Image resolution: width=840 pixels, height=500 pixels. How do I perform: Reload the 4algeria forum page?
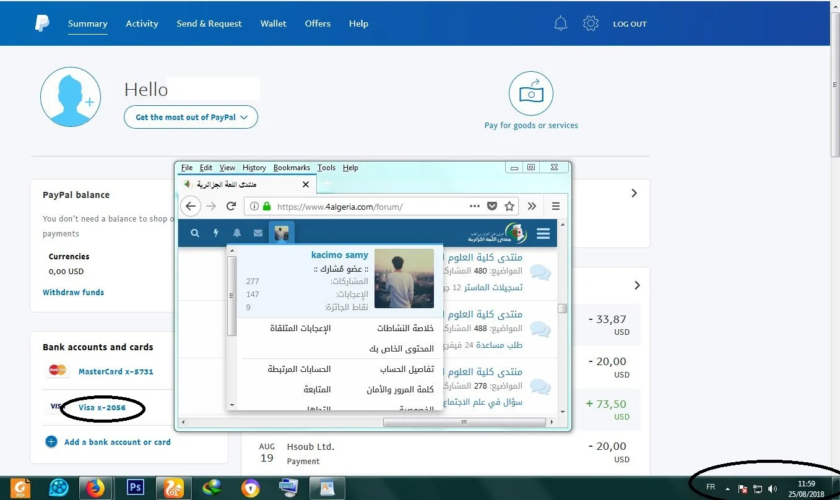click(x=231, y=206)
